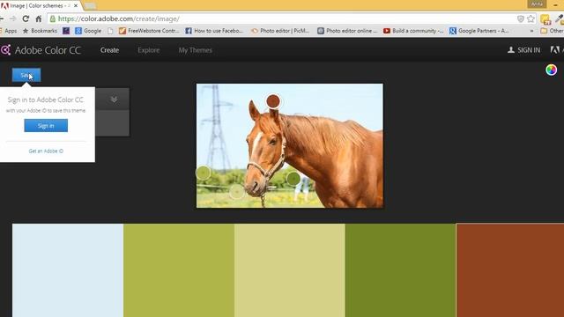Screen dimensions: 564x317
Task: Reload the page with the refresh icon
Action: [26, 18]
